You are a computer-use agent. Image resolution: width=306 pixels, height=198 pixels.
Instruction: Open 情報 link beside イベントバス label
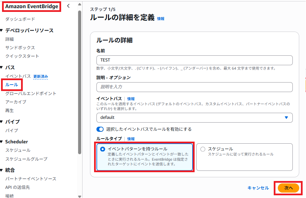click(x=131, y=99)
